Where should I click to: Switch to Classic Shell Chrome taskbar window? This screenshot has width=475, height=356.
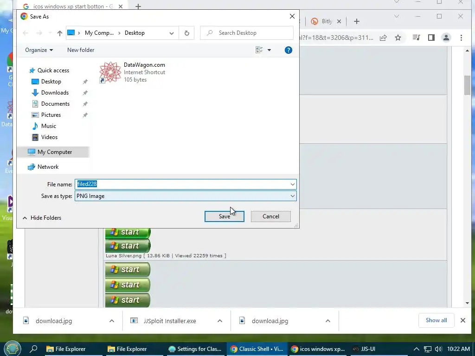coord(256,349)
